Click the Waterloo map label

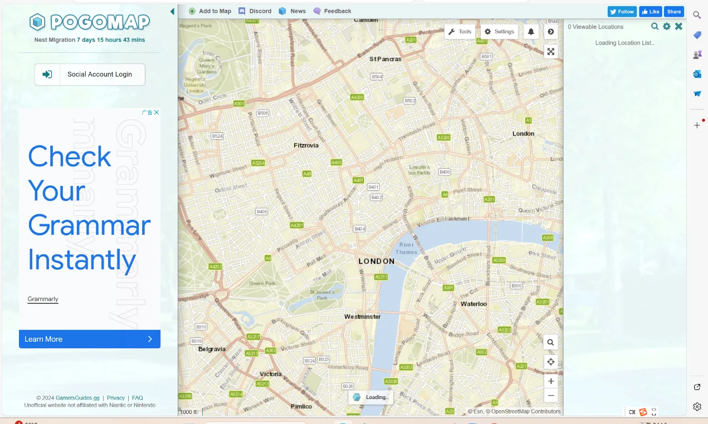click(473, 304)
